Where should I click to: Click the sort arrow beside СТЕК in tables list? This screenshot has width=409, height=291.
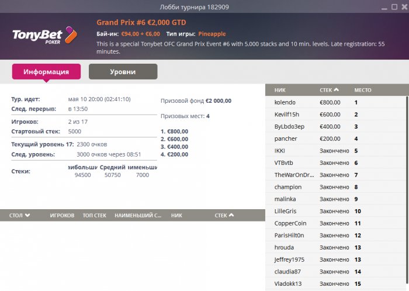click(x=232, y=215)
